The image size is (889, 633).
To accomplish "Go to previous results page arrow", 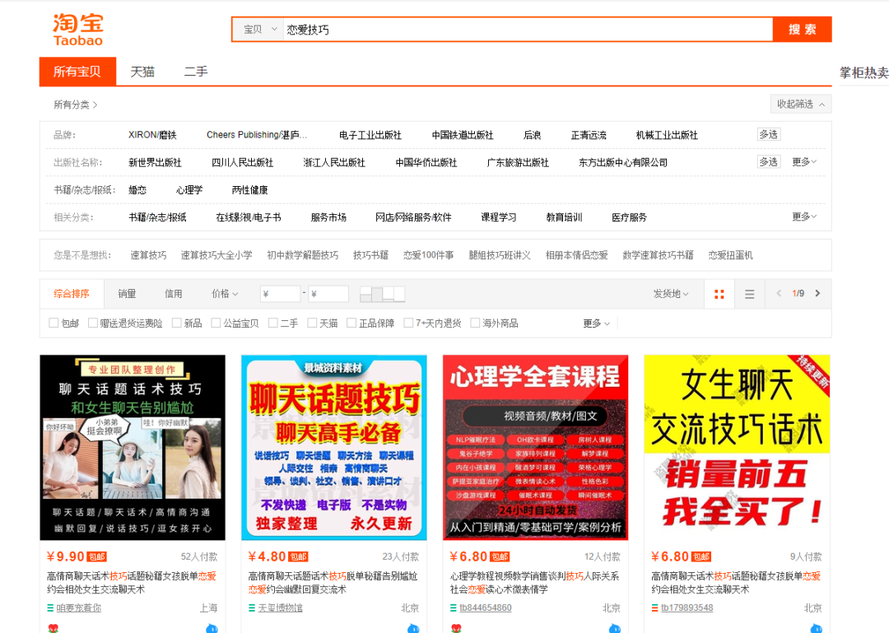I will point(779,294).
